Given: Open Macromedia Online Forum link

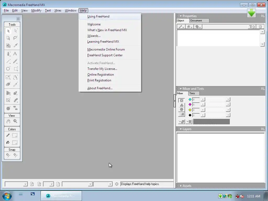Looking at the screenshot, I should [110, 49].
